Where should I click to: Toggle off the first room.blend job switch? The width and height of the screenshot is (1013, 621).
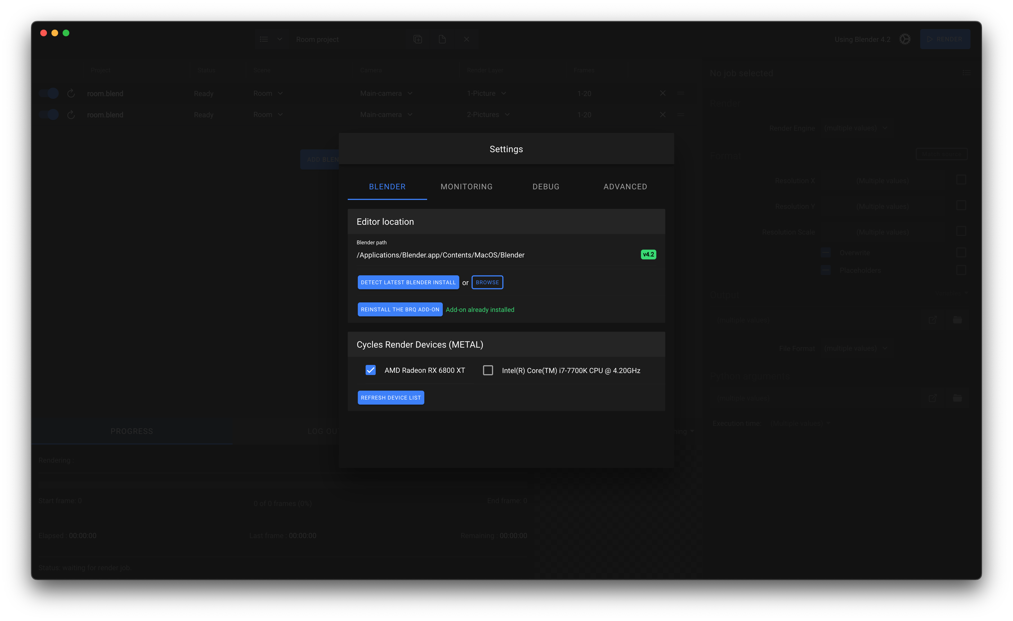pos(49,93)
